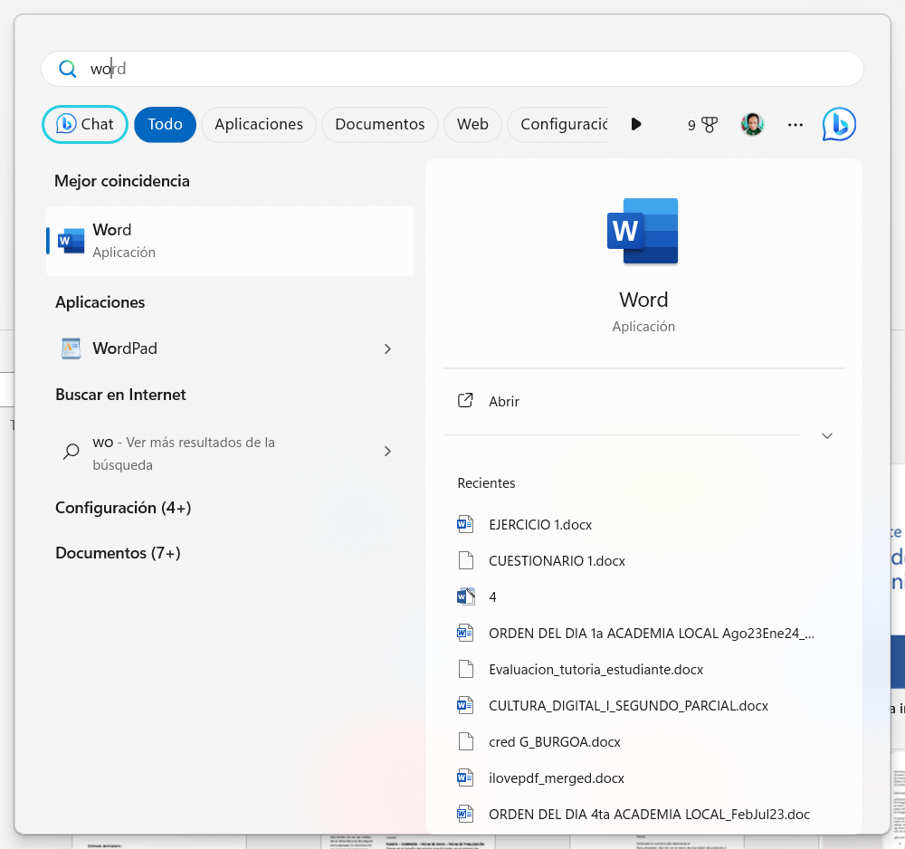905x849 pixels.
Task: Click the Word icon next to EJERCICIO 1.docx
Action: pyautogui.click(x=465, y=524)
